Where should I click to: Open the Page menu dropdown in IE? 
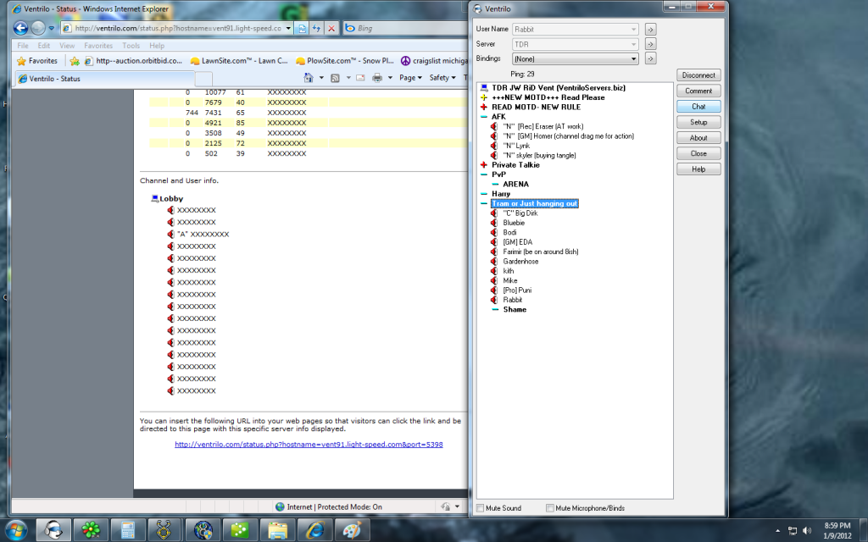[x=411, y=78]
